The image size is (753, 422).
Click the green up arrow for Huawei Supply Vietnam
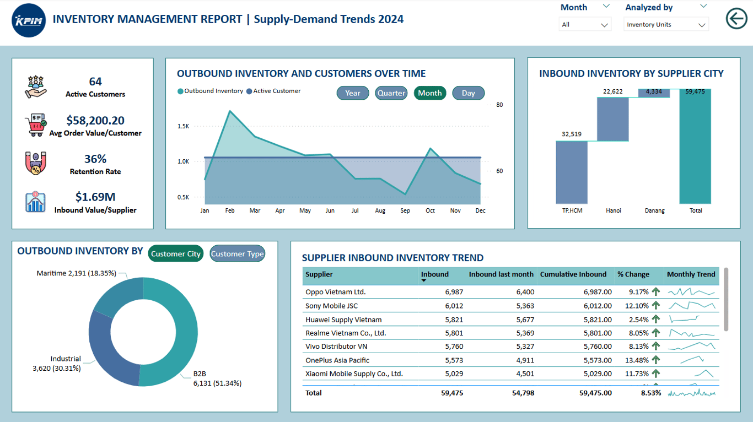point(655,319)
